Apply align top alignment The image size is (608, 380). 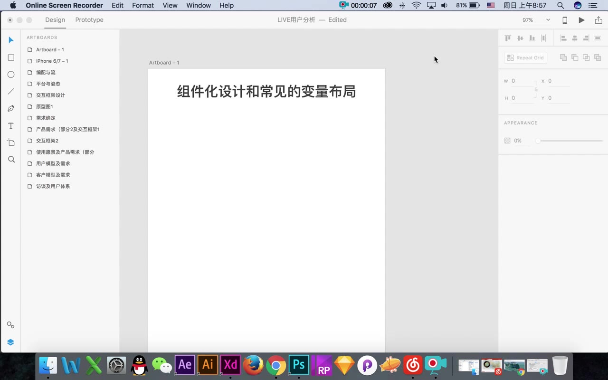point(507,38)
